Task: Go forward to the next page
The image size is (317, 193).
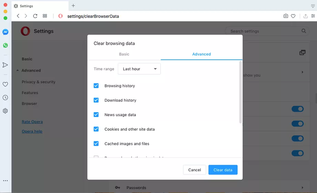Action: [x=26, y=16]
